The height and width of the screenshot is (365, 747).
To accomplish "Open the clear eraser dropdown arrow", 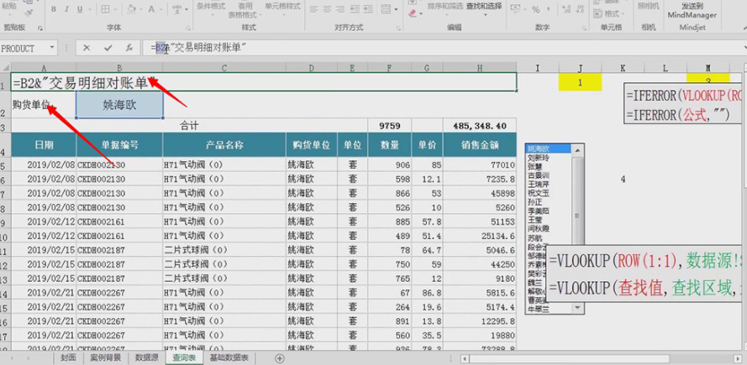I will [422, 13].
